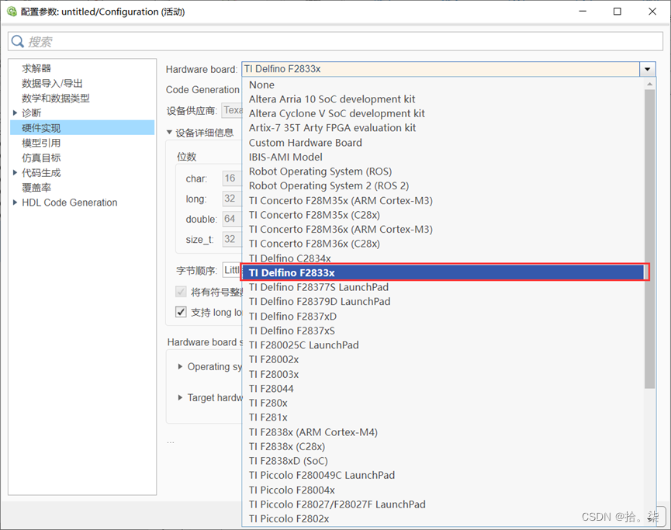671x530 pixels.
Task: Select TI Delfino C2834x
Action: tap(444, 258)
